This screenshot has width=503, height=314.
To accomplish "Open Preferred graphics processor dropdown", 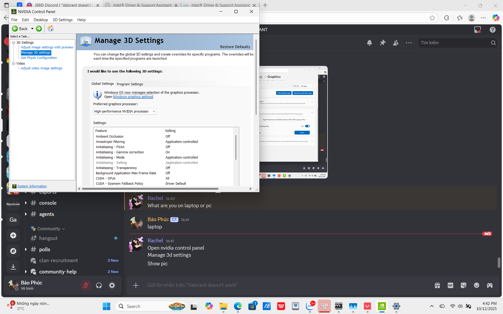I will 125,111.
